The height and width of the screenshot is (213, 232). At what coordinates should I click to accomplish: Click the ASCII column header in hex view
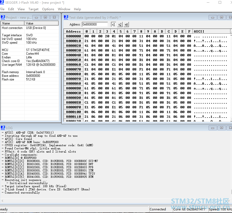coord(211,31)
